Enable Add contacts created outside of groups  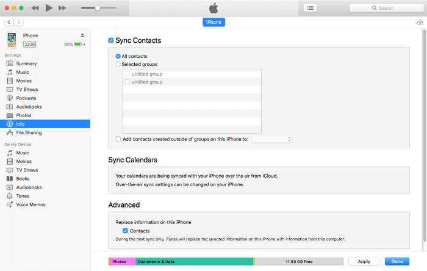118,139
